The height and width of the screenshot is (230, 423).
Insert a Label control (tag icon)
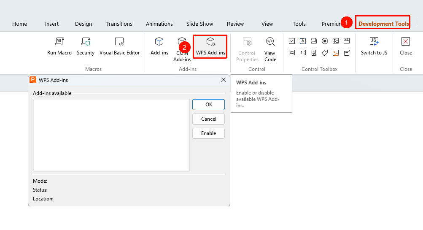pos(325,53)
